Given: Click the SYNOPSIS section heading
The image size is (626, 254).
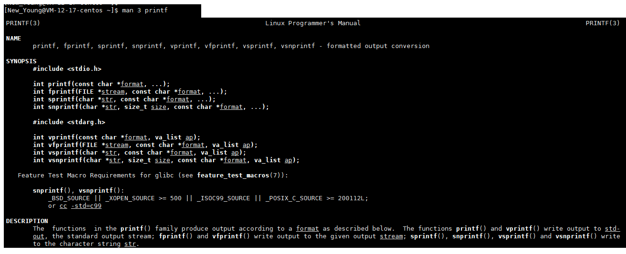Looking at the screenshot, I should (21, 61).
